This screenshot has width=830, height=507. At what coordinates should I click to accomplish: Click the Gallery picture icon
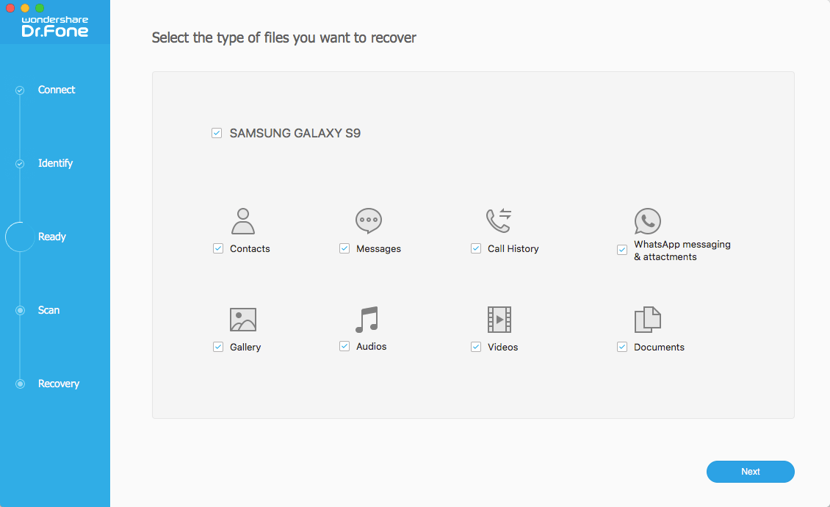[x=243, y=320]
